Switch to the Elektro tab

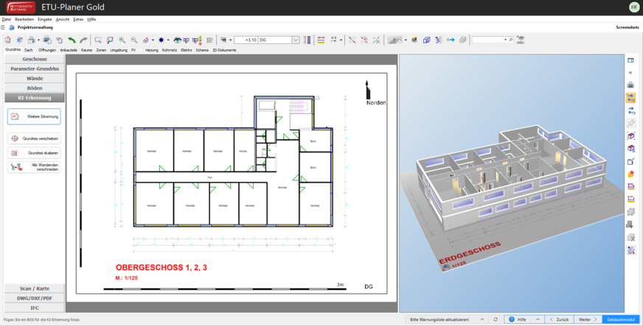[x=187, y=50]
